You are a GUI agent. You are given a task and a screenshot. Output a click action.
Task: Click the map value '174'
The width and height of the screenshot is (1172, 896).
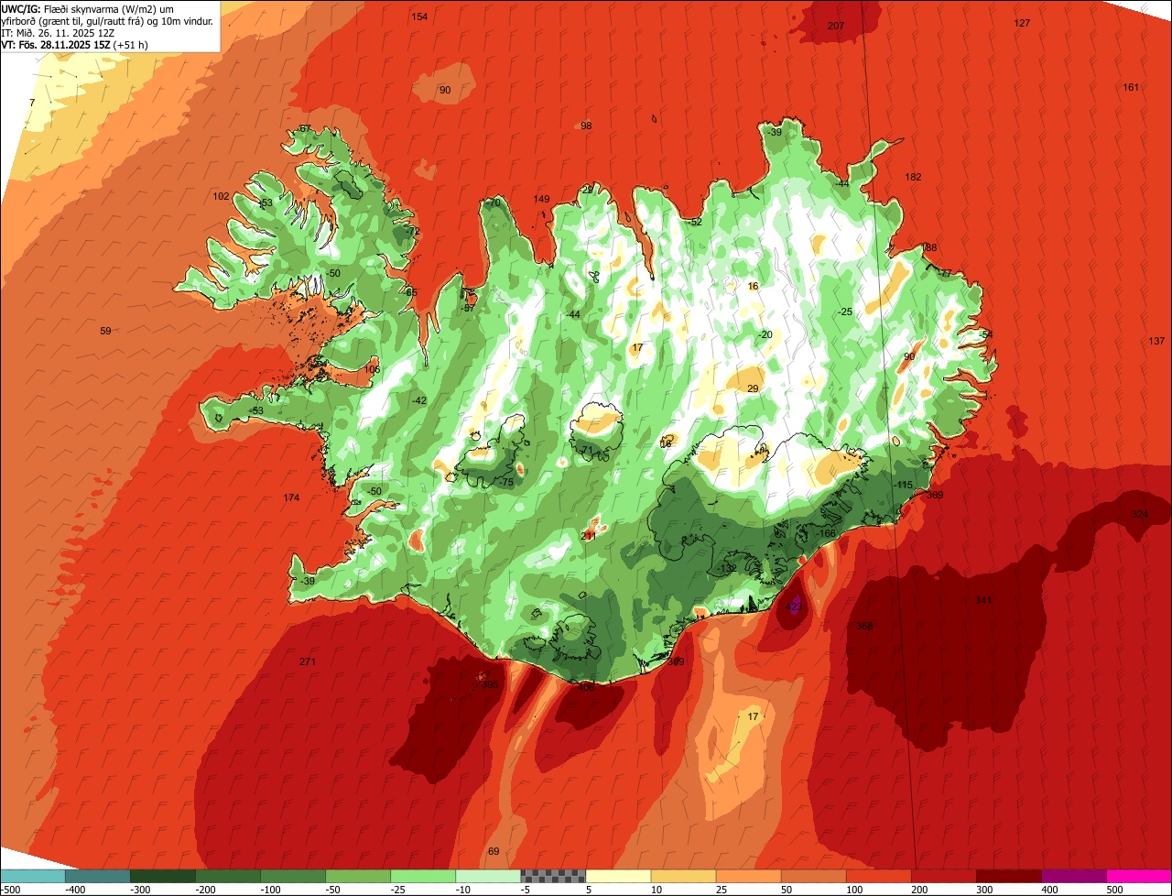(291, 497)
